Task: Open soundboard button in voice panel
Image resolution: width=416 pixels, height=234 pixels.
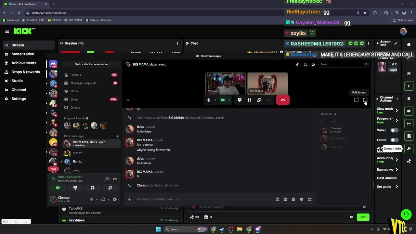Action: point(110,188)
